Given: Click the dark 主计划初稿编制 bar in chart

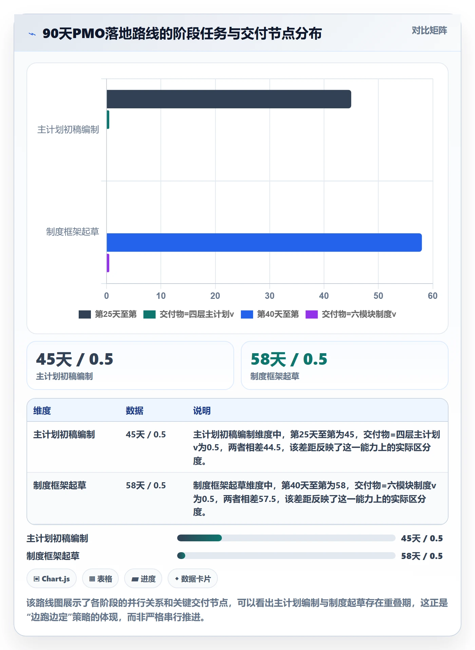Looking at the screenshot, I should pyautogui.click(x=229, y=99).
